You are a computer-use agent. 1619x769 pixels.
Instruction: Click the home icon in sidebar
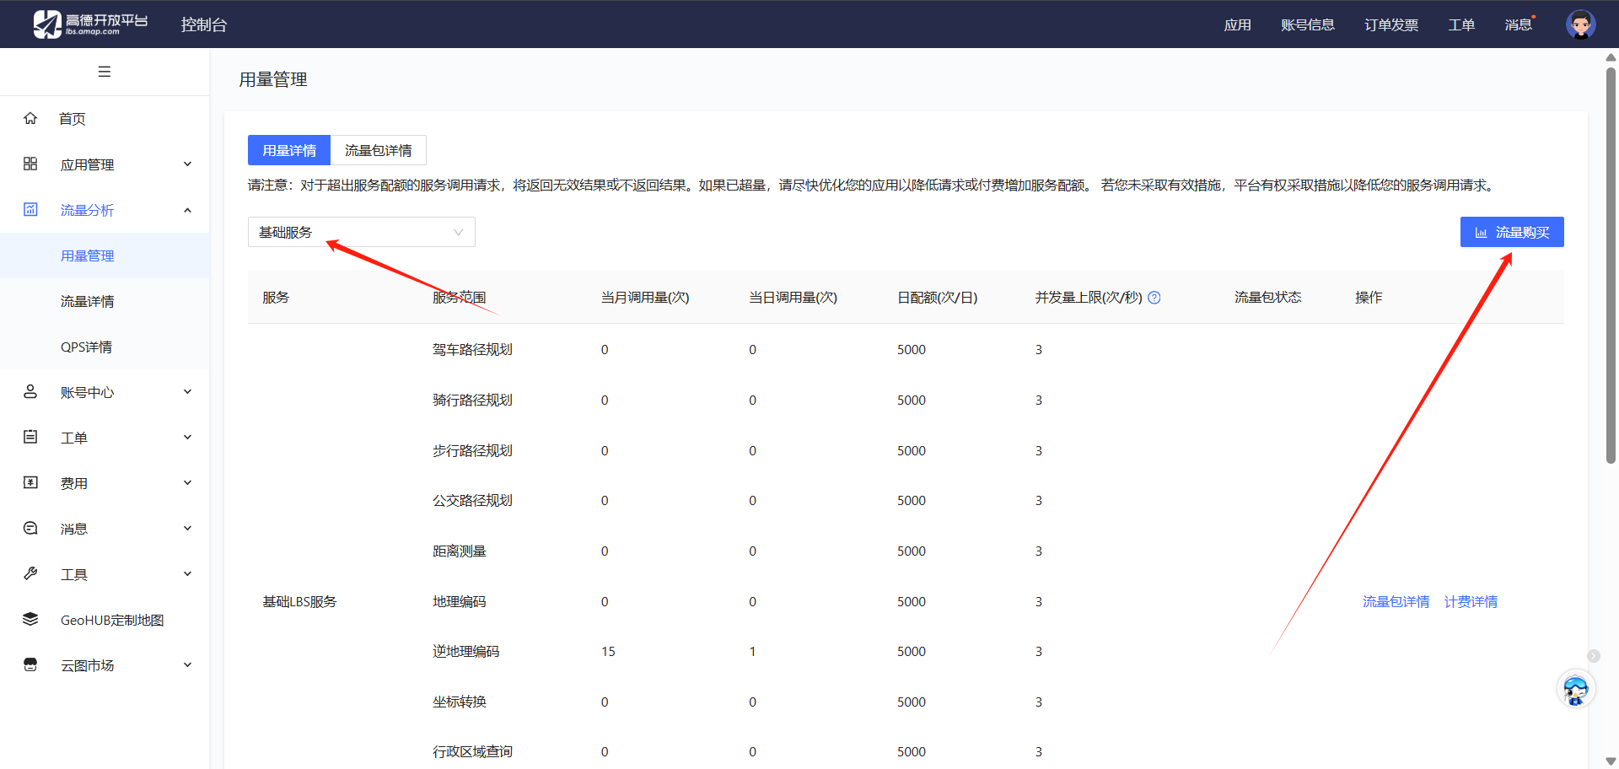(30, 118)
